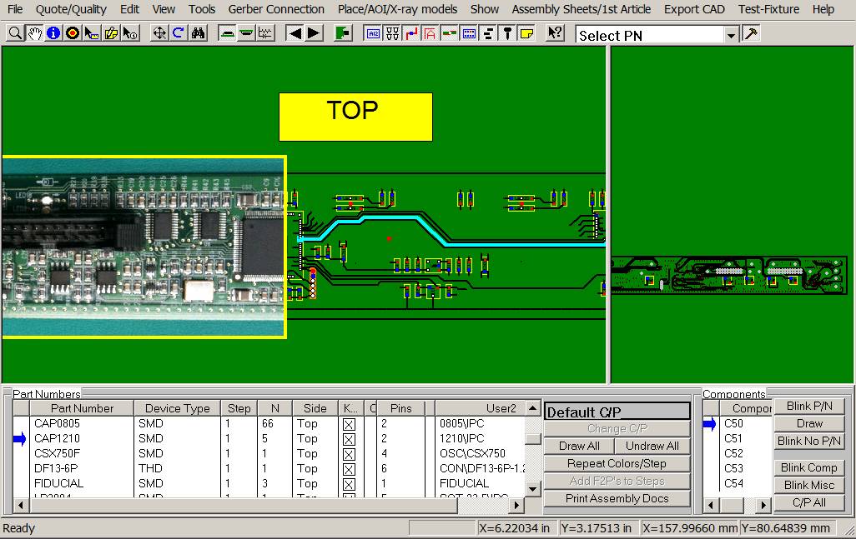This screenshot has height=539, width=856.
Task: Click the green exit door icon
Action: pos(343,34)
